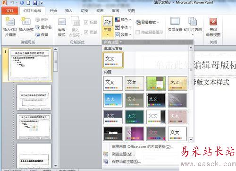Open the Insert Placeholder button
The height and width of the screenshot is (171, 236).
[76, 27]
